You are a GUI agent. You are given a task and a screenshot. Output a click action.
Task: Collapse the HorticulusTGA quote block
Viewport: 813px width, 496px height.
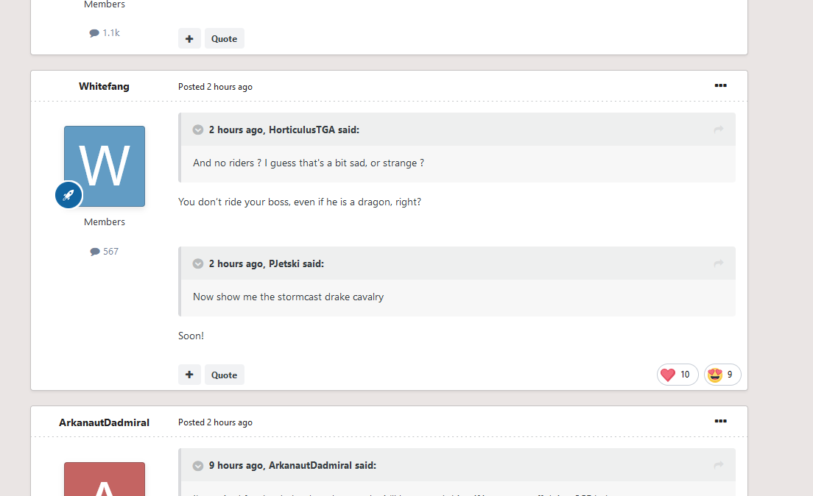pos(198,130)
